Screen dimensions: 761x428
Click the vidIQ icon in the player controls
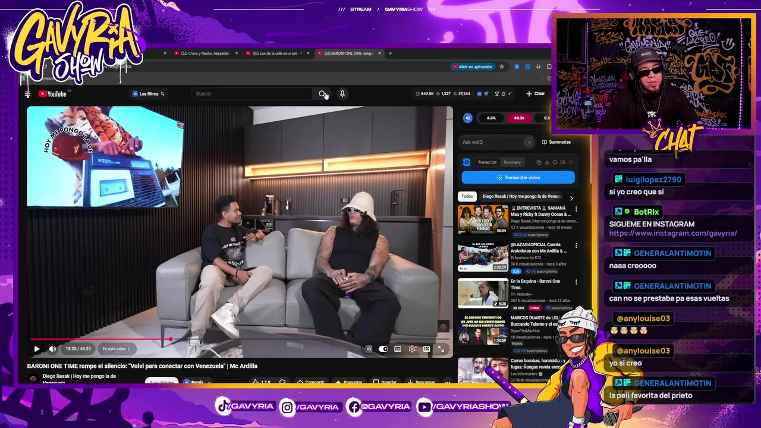click(x=369, y=349)
